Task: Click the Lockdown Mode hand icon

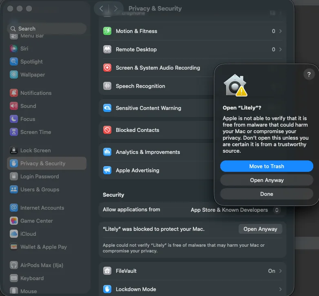Action: tap(107, 289)
